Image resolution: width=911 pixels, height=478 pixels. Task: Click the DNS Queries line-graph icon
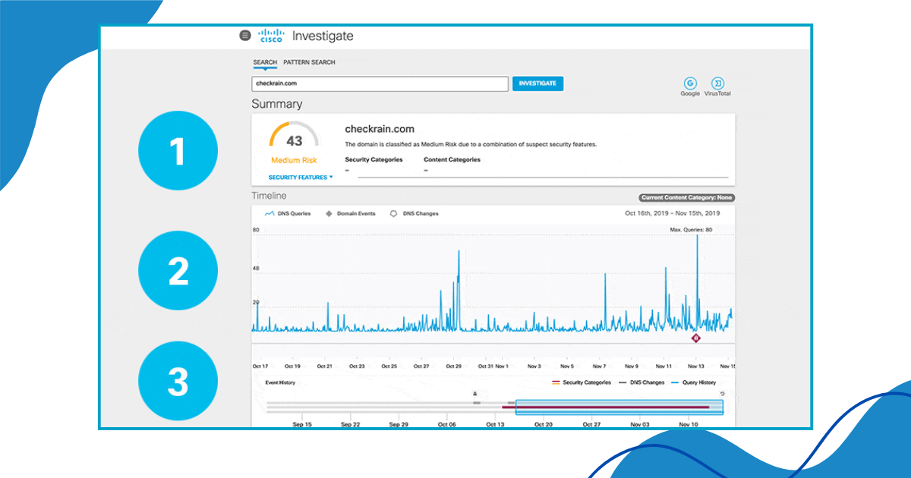268,213
